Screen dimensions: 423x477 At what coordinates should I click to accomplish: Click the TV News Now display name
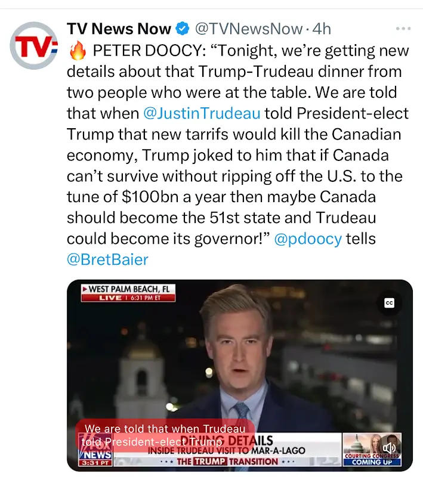119,29
